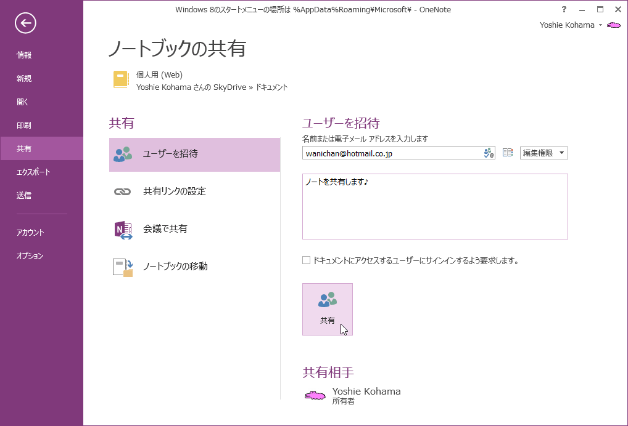Viewport: 628px width, 426px height.
Task: Enable the sign-in requirement checkbox
Action: 307,260
